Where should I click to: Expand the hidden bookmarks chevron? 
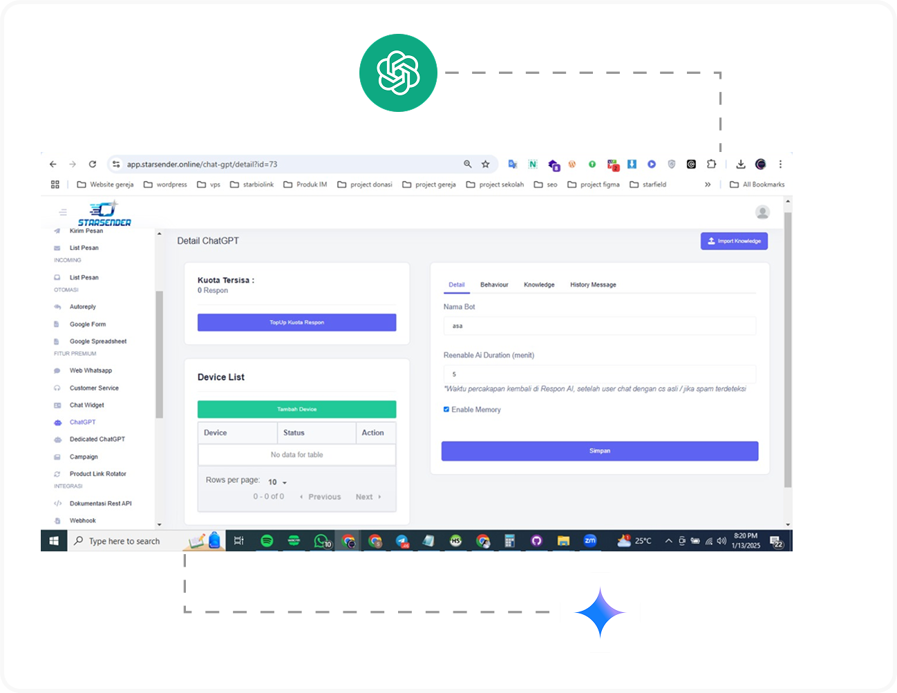[708, 184]
